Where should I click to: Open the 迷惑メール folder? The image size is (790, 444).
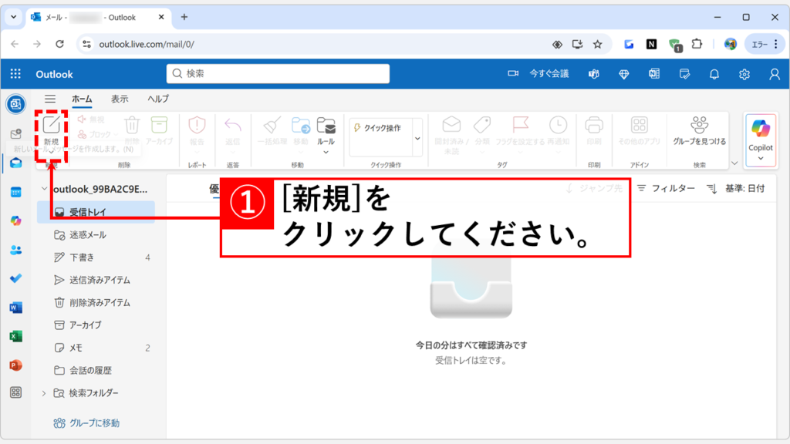pos(96,234)
